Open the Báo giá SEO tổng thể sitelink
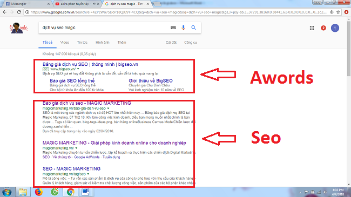 pyautogui.click(x=72, y=80)
